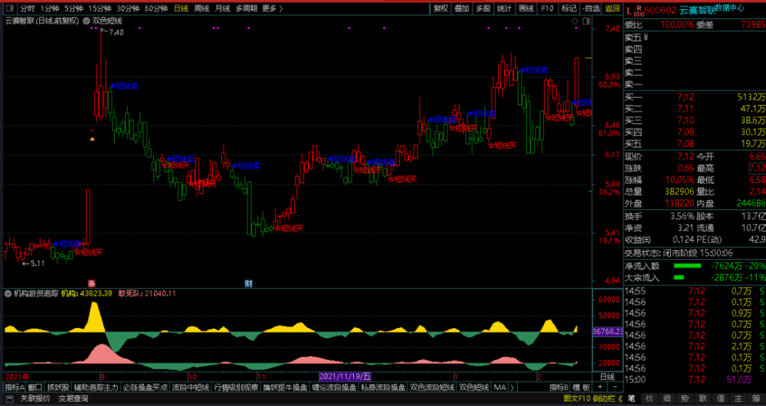The width and height of the screenshot is (766, 406).
Task: Click the 财 marker on time axis
Action: pyautogui.click(x=248, y=283)
